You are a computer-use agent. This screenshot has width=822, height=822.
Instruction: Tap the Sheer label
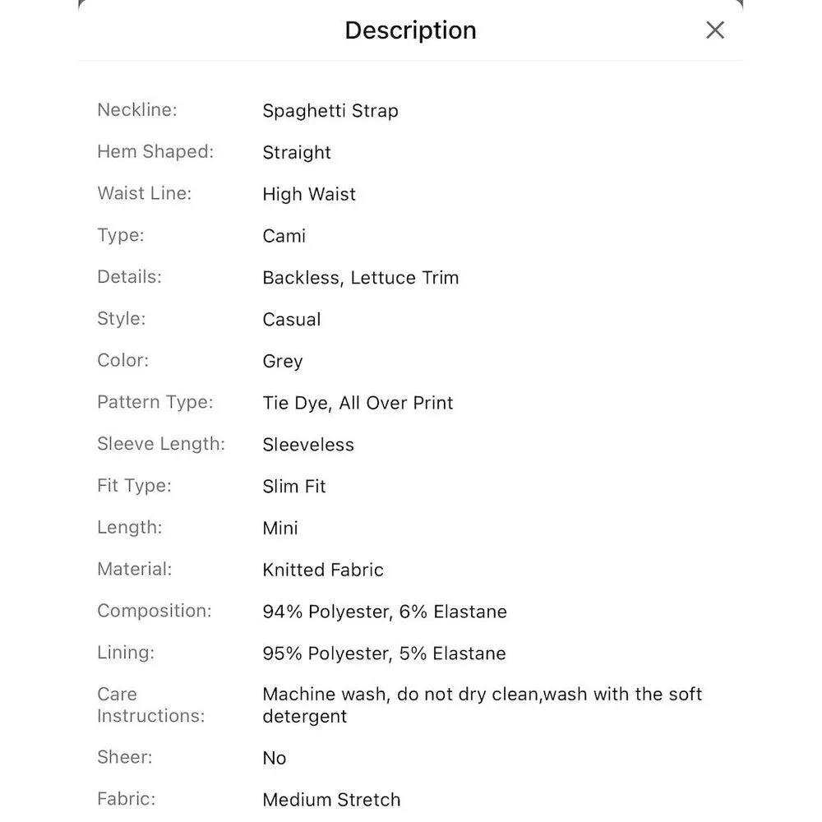(125, 757)
